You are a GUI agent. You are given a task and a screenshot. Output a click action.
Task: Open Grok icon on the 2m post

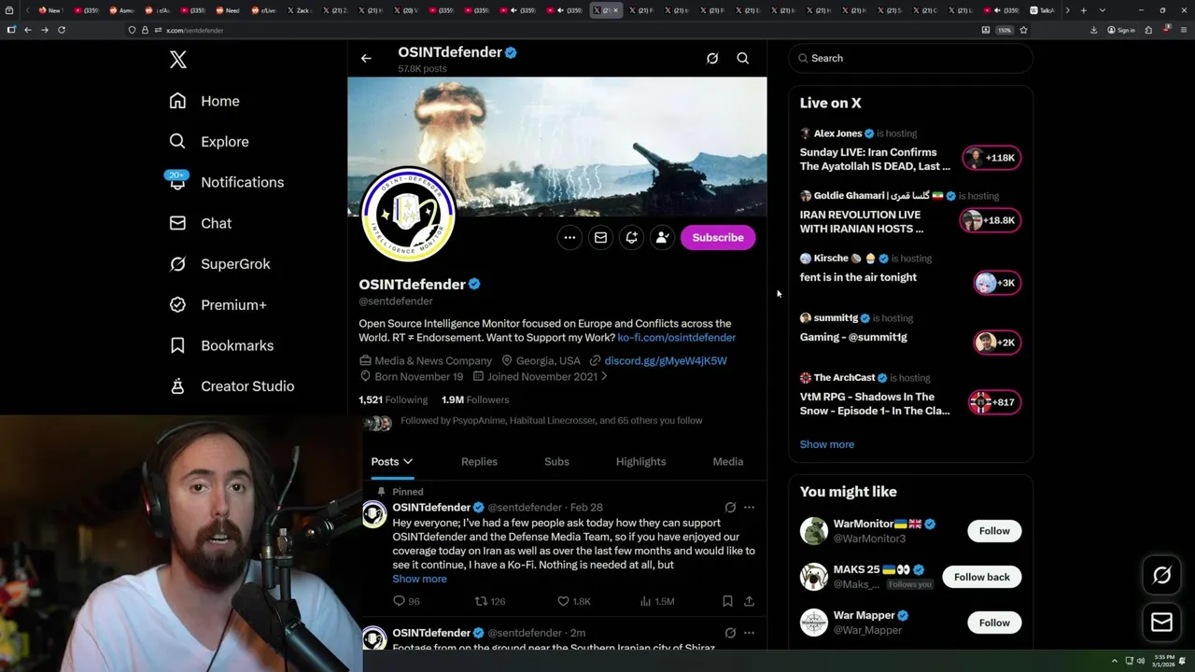(x=730, y=633)
